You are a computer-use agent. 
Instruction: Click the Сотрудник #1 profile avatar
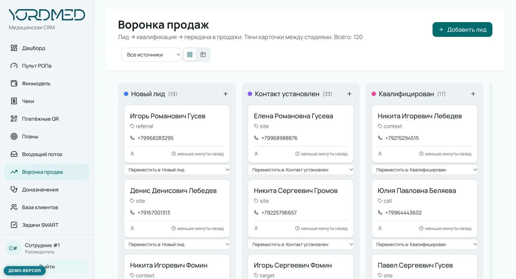(13, 248)
